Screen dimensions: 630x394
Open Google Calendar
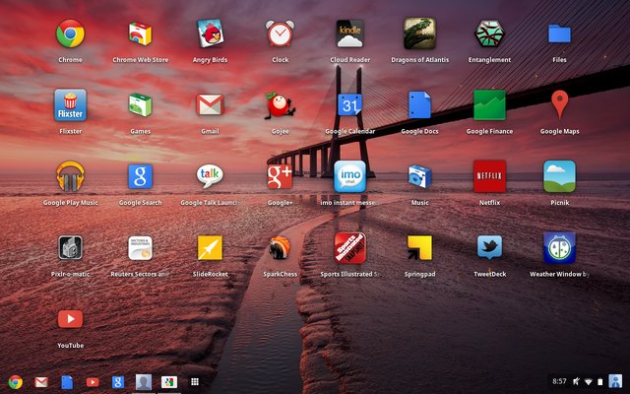coord(350,105)
